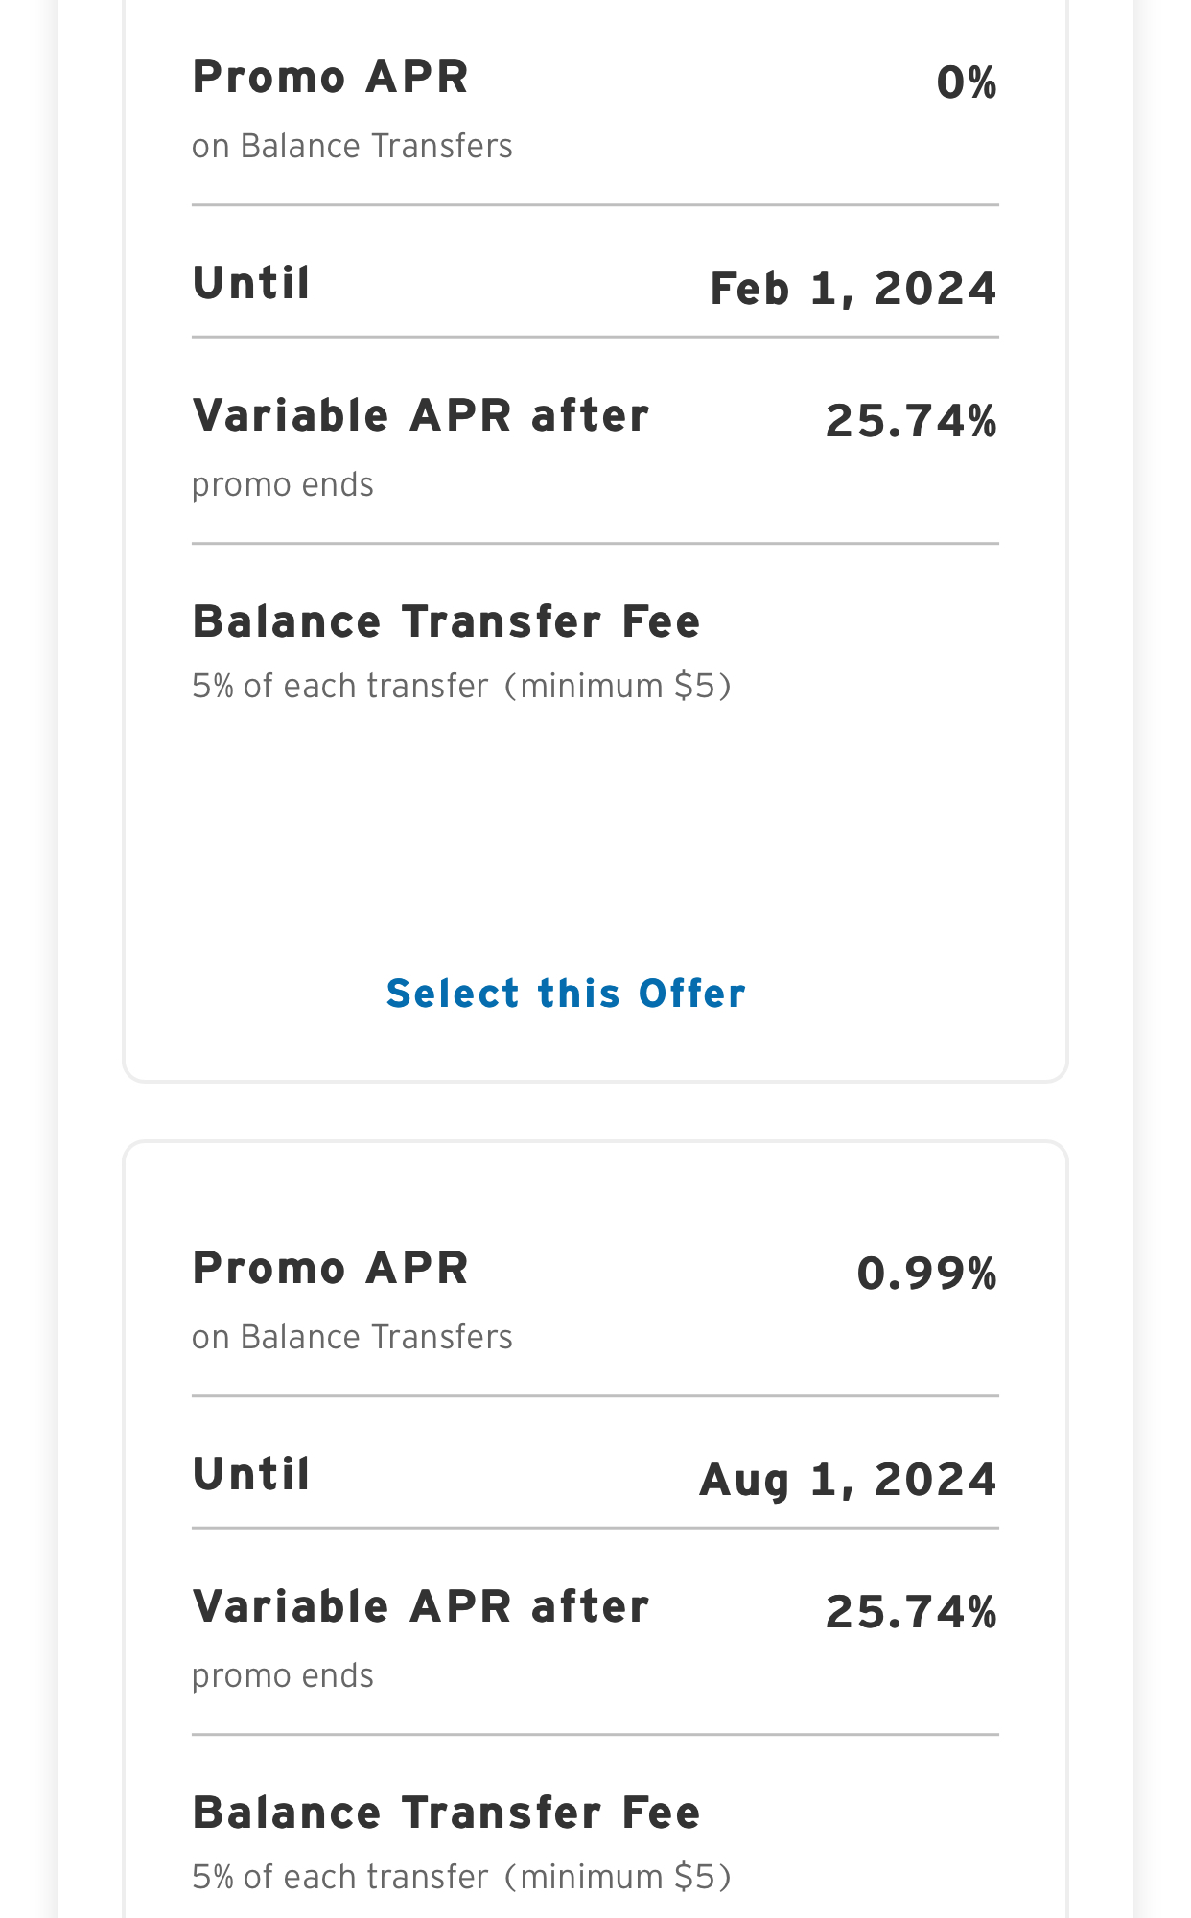The height and width of the screenshot is (1918, 1191).
Task: Tap the 5% fee text in 0% offer
Action: (x=462, y=687)
